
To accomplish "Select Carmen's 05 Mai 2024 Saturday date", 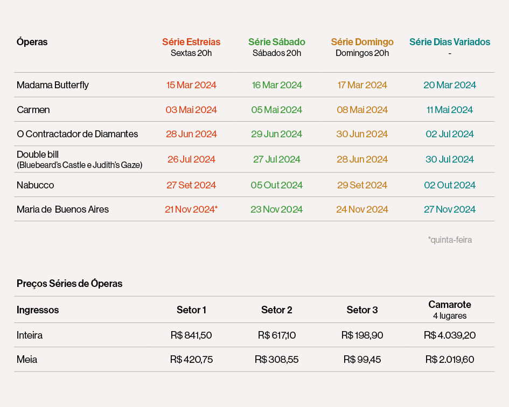I will (x=277, y=110).
